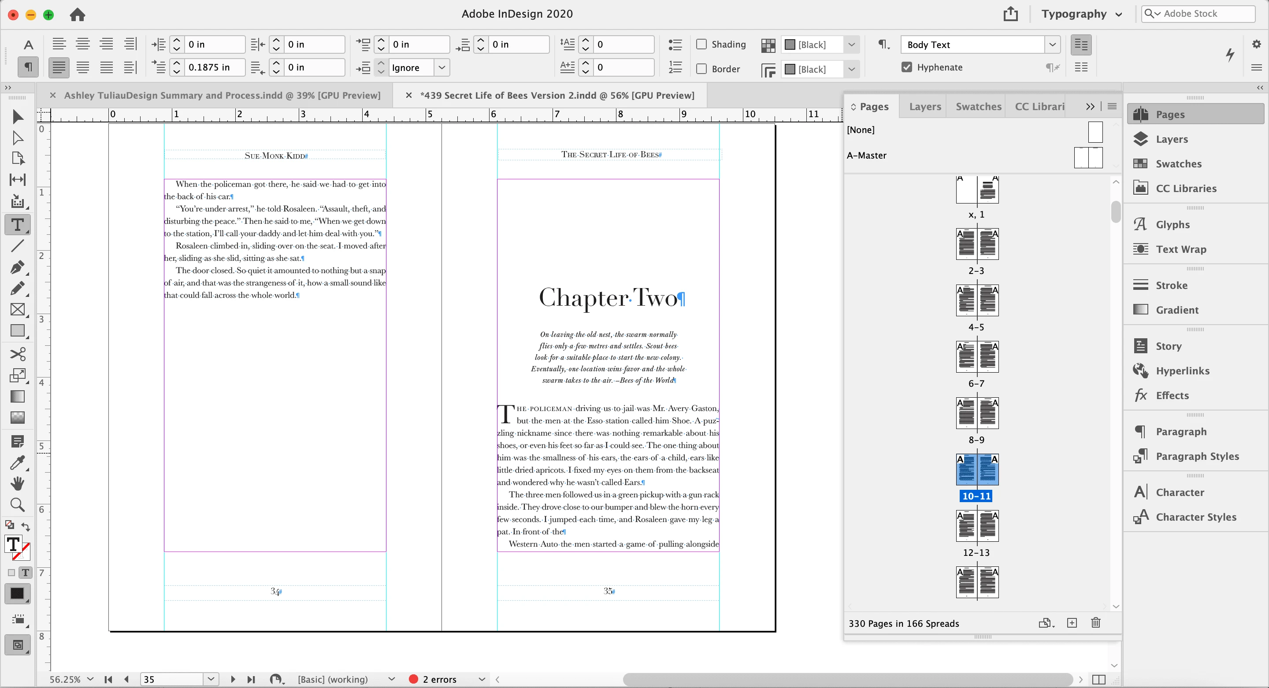
Task: Select the Rectangle Frame tool
Action: point(17,309)
